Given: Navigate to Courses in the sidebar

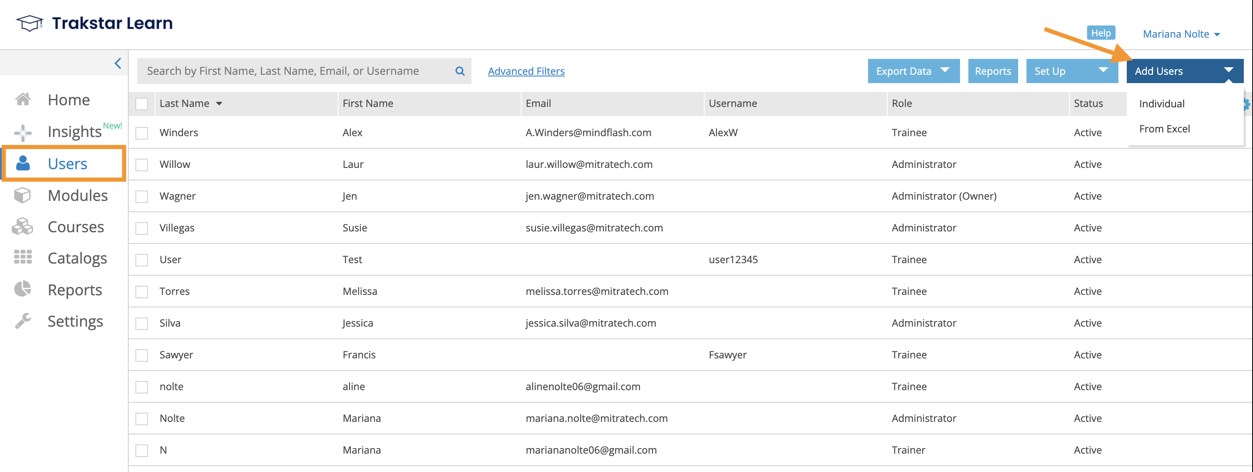Looking at the screenshot, I should tap(76, 227).
